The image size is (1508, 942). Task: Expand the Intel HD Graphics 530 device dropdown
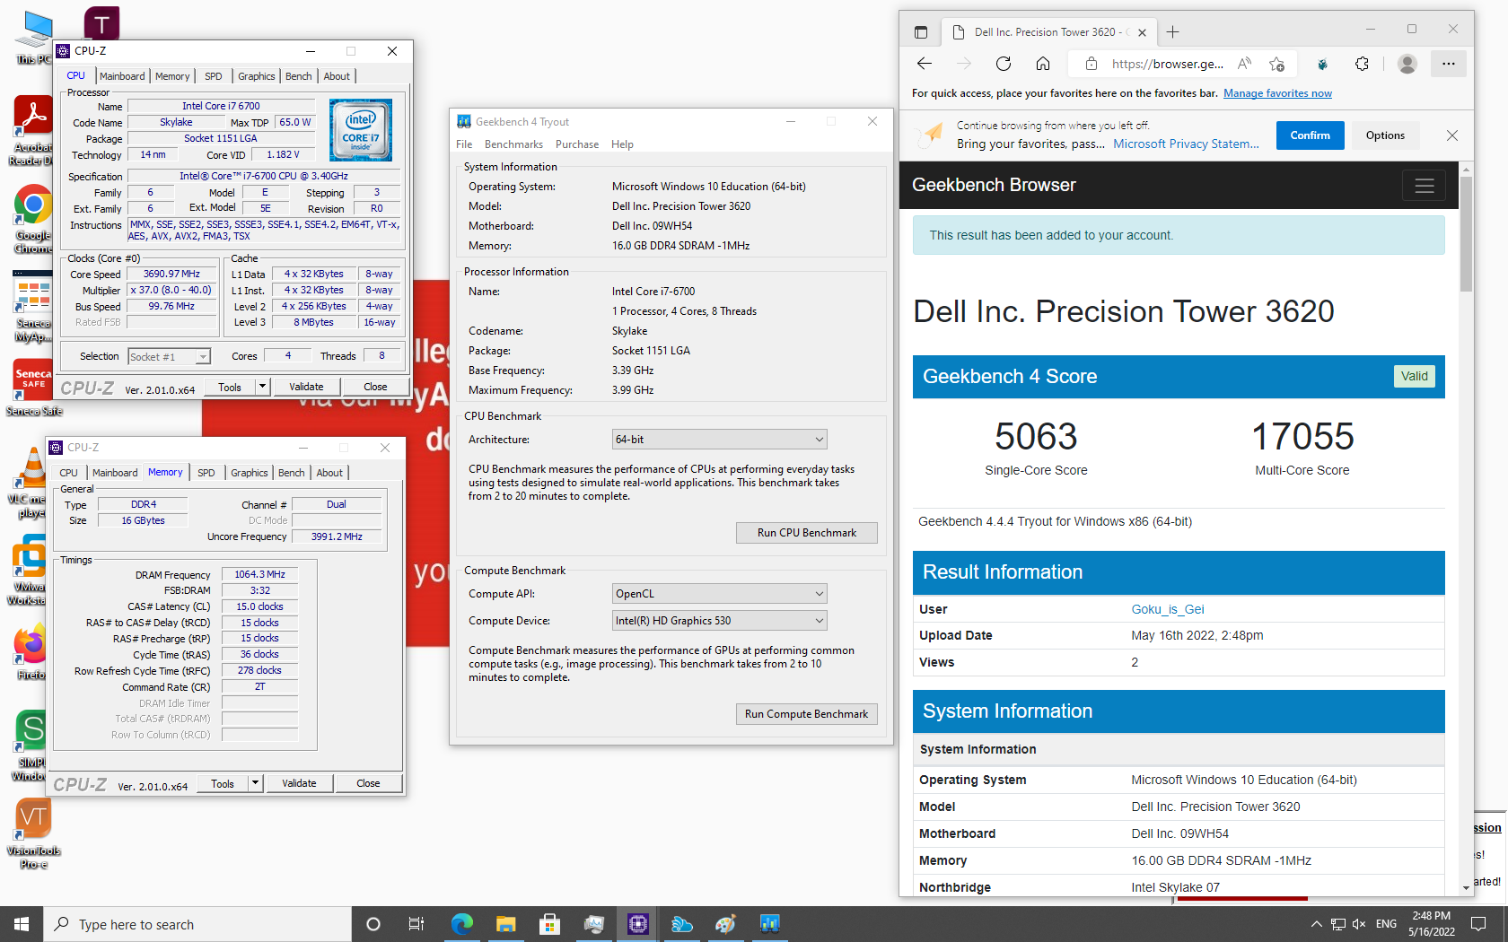click(x=719, y=621)
